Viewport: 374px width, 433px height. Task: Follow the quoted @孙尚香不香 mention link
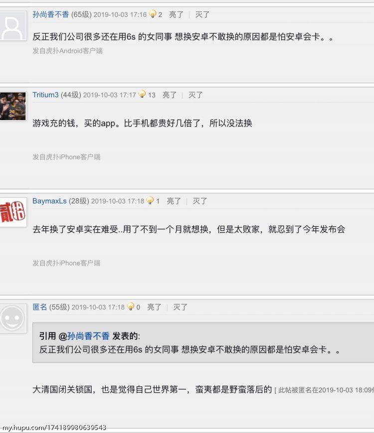[x=84, y=336]
